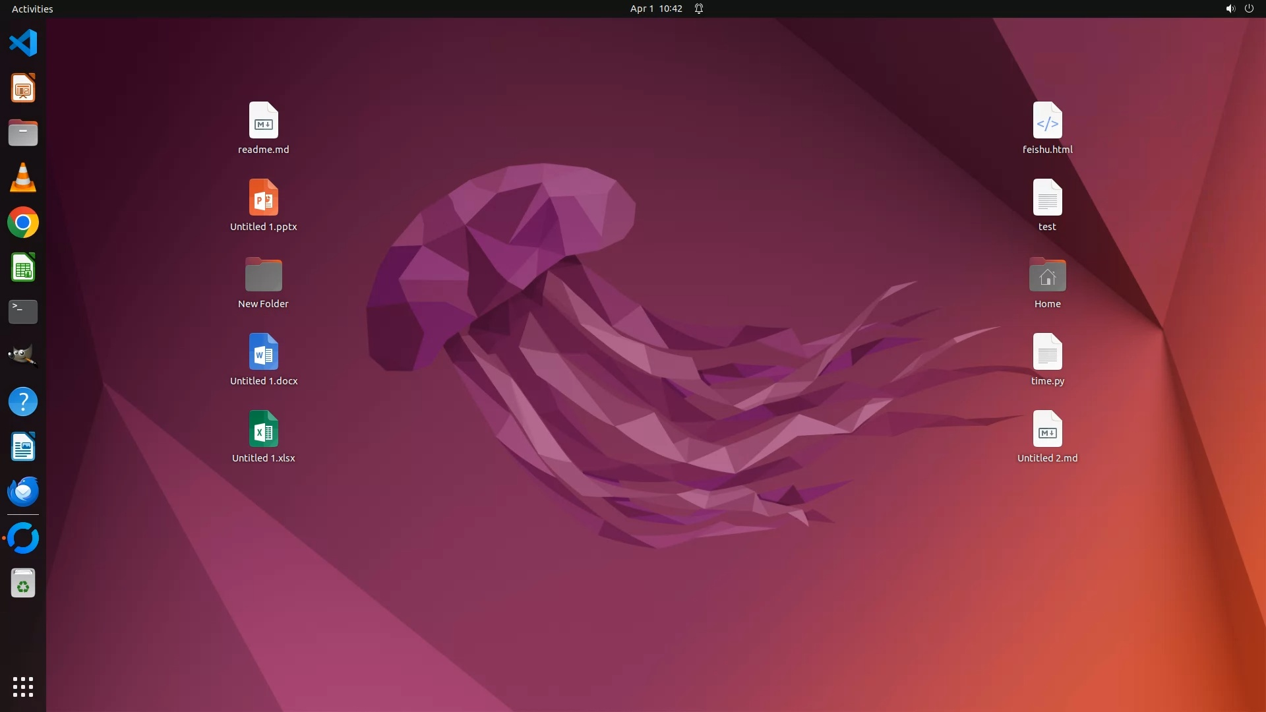Screen dimensions: 1266x712
Task: Open the Terminal from the dock
Action: point(23,312)
